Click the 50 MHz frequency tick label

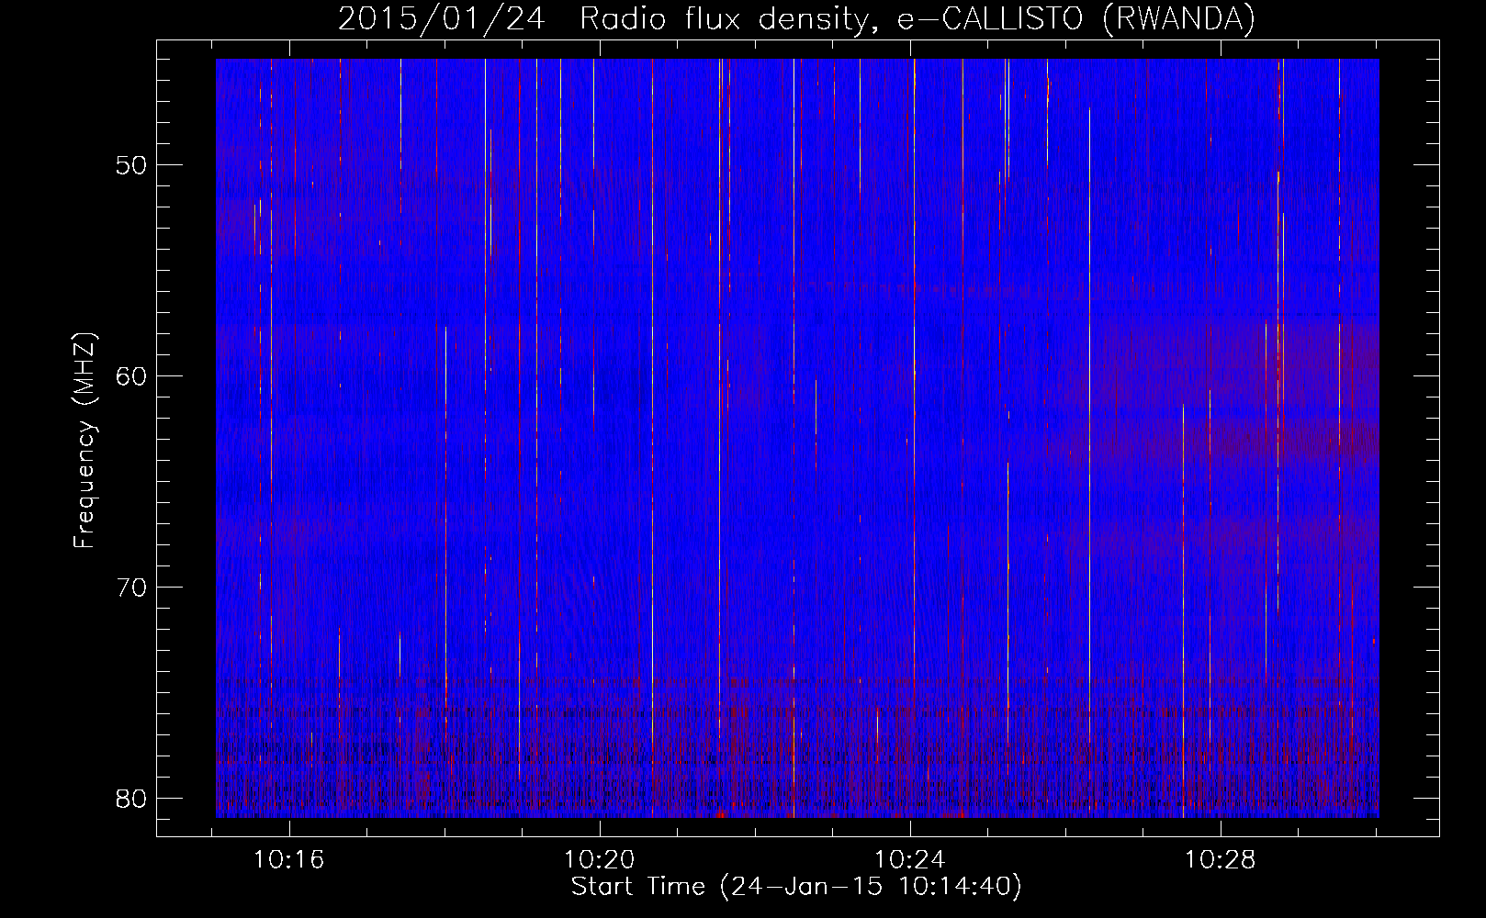pyautogui.click(x=132, y=165)
